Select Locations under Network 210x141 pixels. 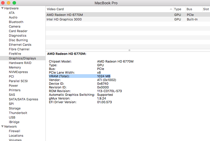click(x=16, y=136)
